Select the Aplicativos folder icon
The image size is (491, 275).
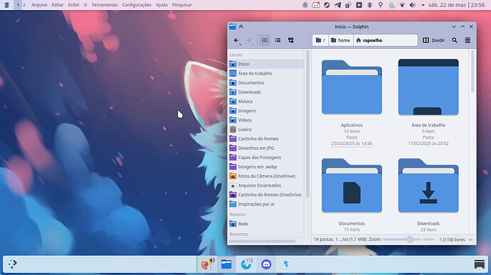[352, 87]
